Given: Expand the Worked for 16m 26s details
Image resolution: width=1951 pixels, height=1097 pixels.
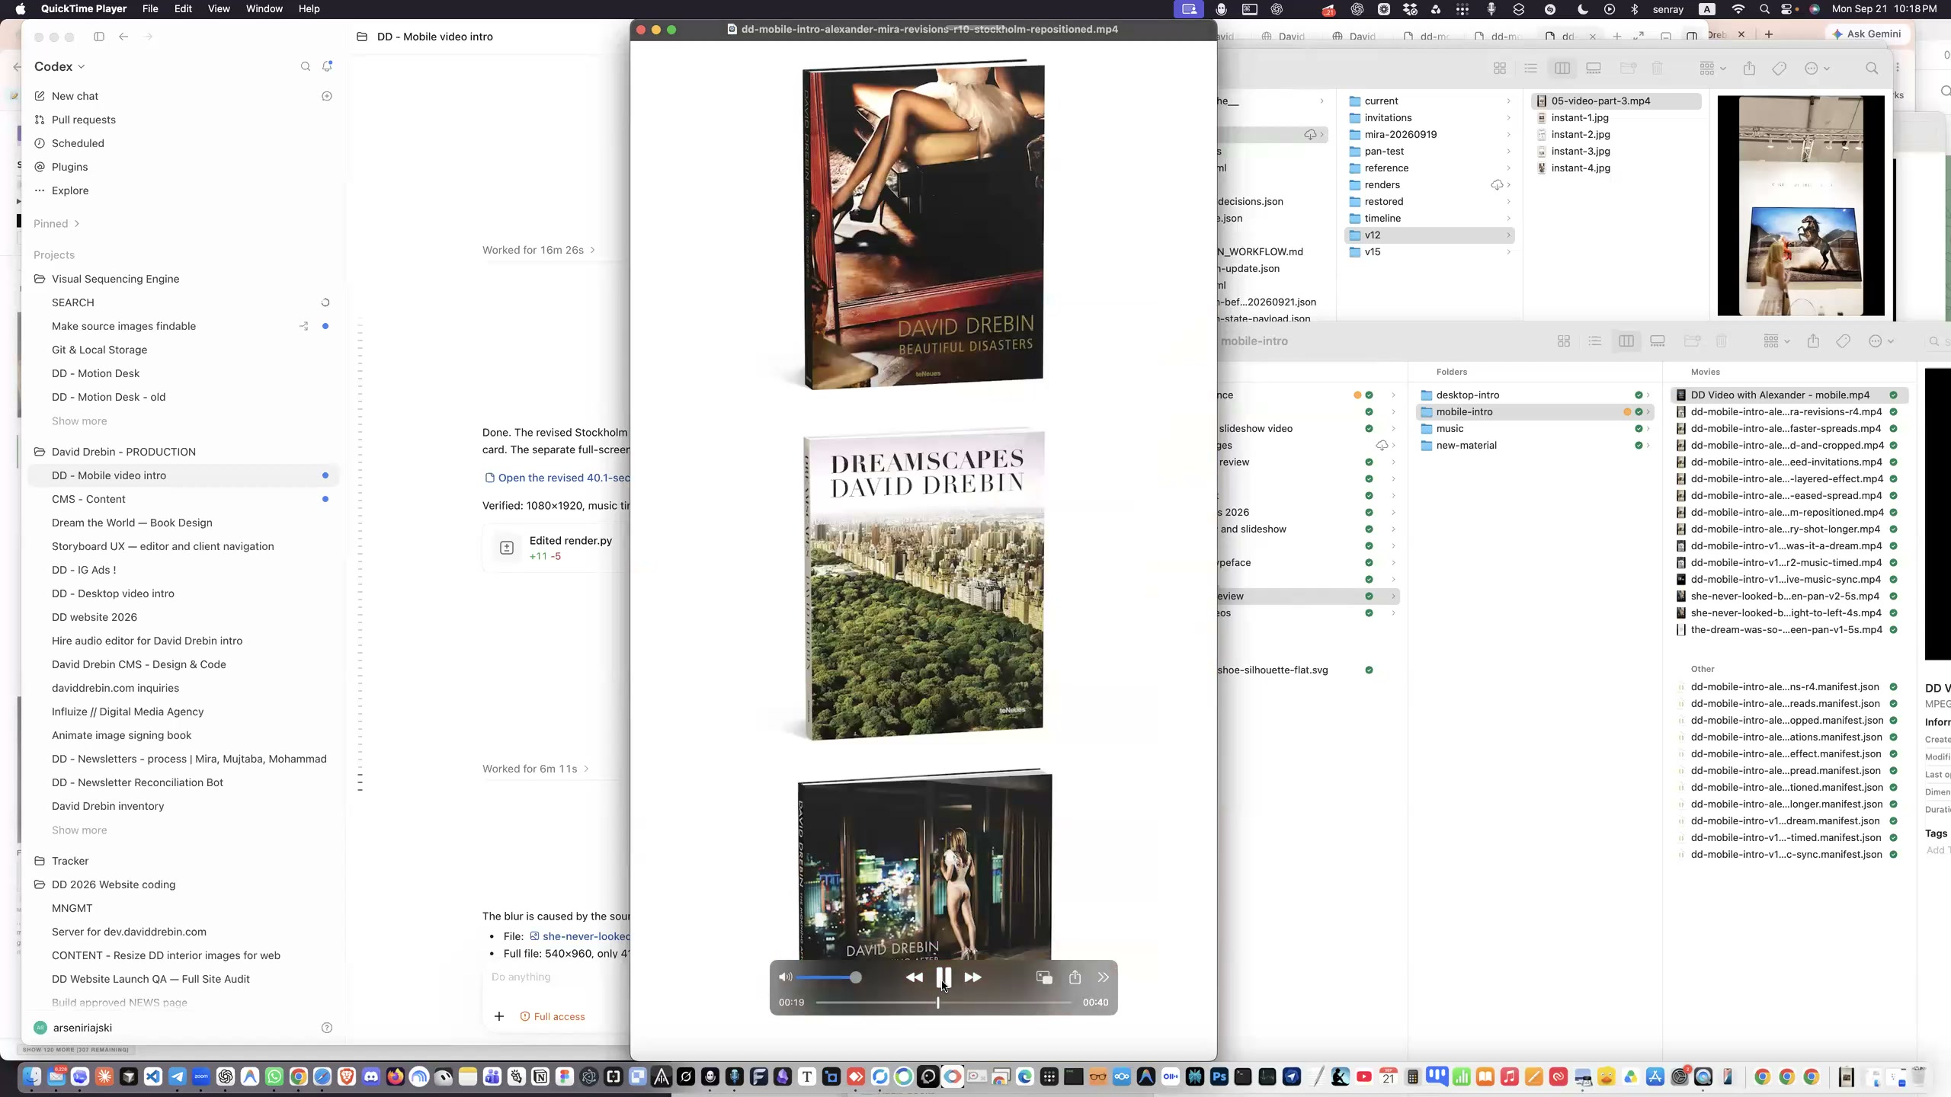Looking at the screenshot, I should pos(539,250).
